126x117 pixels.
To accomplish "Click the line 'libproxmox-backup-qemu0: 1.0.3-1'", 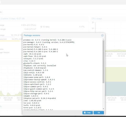I will click(39, 79).
